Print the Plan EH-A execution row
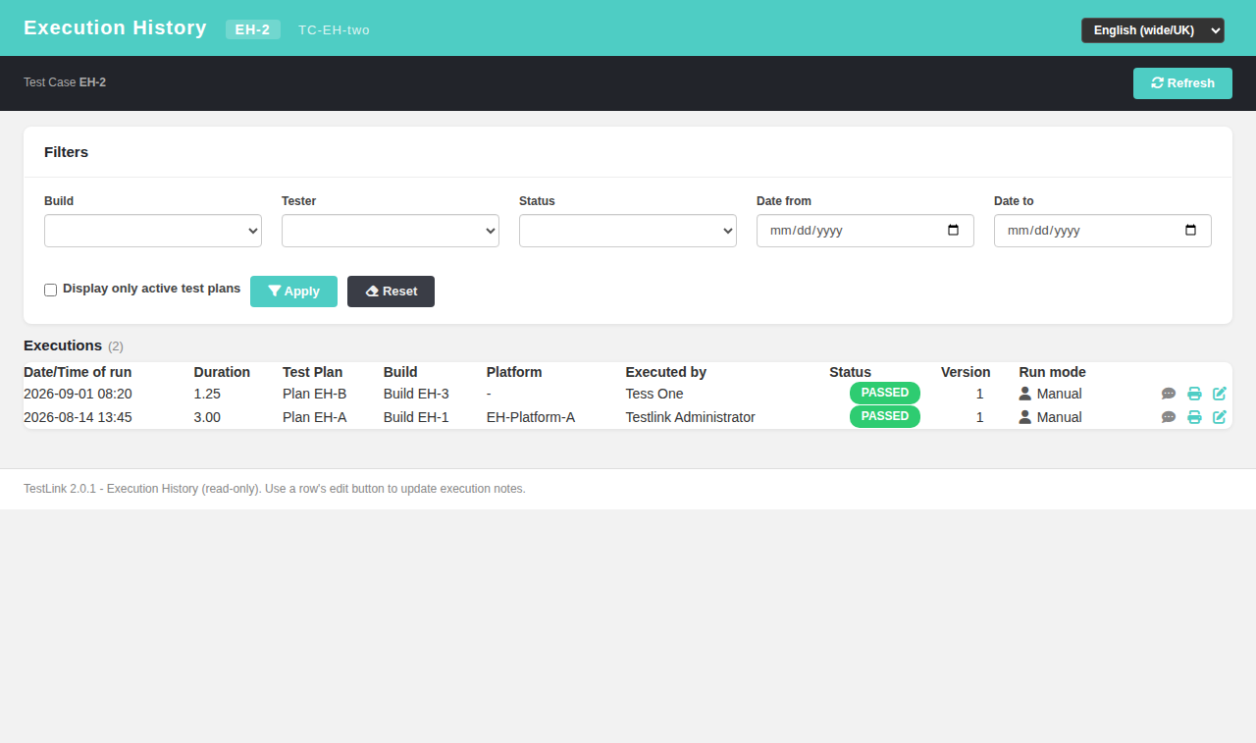1256x743 pixels. [x=1194, y=417]
